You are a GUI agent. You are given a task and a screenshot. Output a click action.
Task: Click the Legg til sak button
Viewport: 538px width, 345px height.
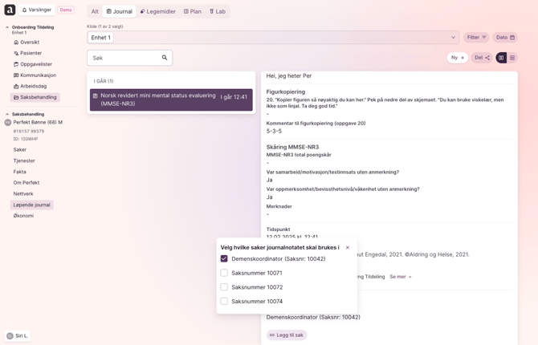point(287,335)
